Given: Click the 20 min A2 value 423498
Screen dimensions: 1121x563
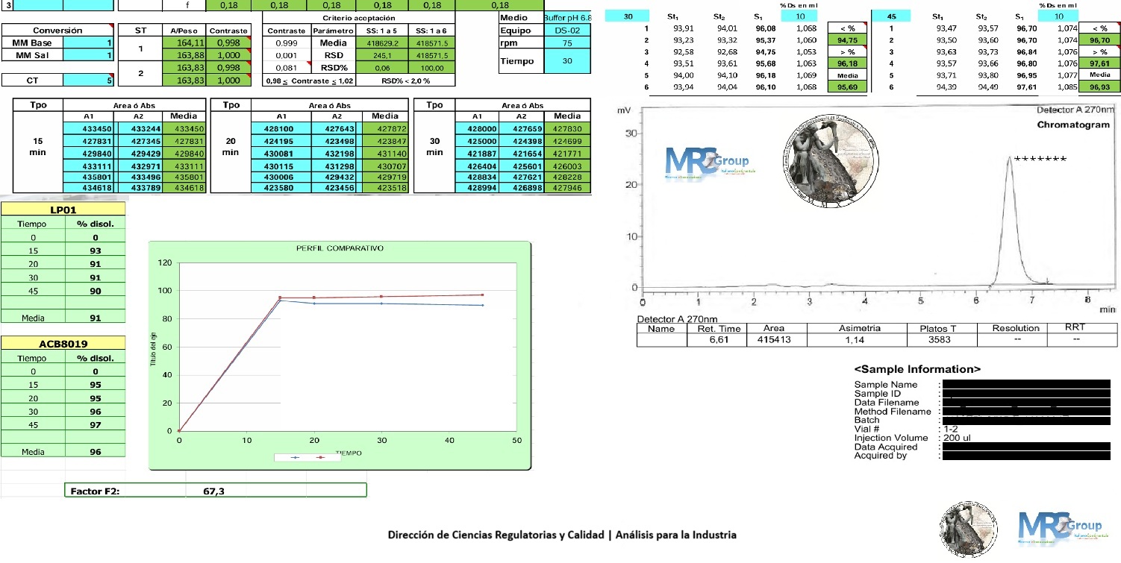Looking at the screenshot, I should 337,140.
